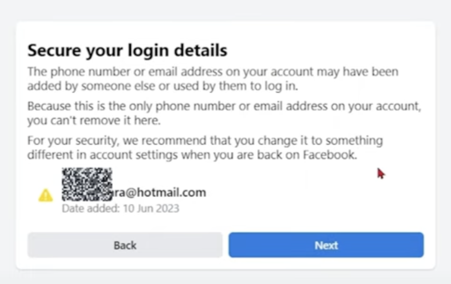Click the word 'Facebook' in the paragraph

point(330,155)
